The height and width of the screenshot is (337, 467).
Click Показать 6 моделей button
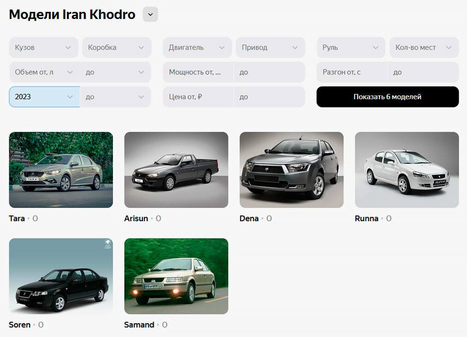pos(388,97)
